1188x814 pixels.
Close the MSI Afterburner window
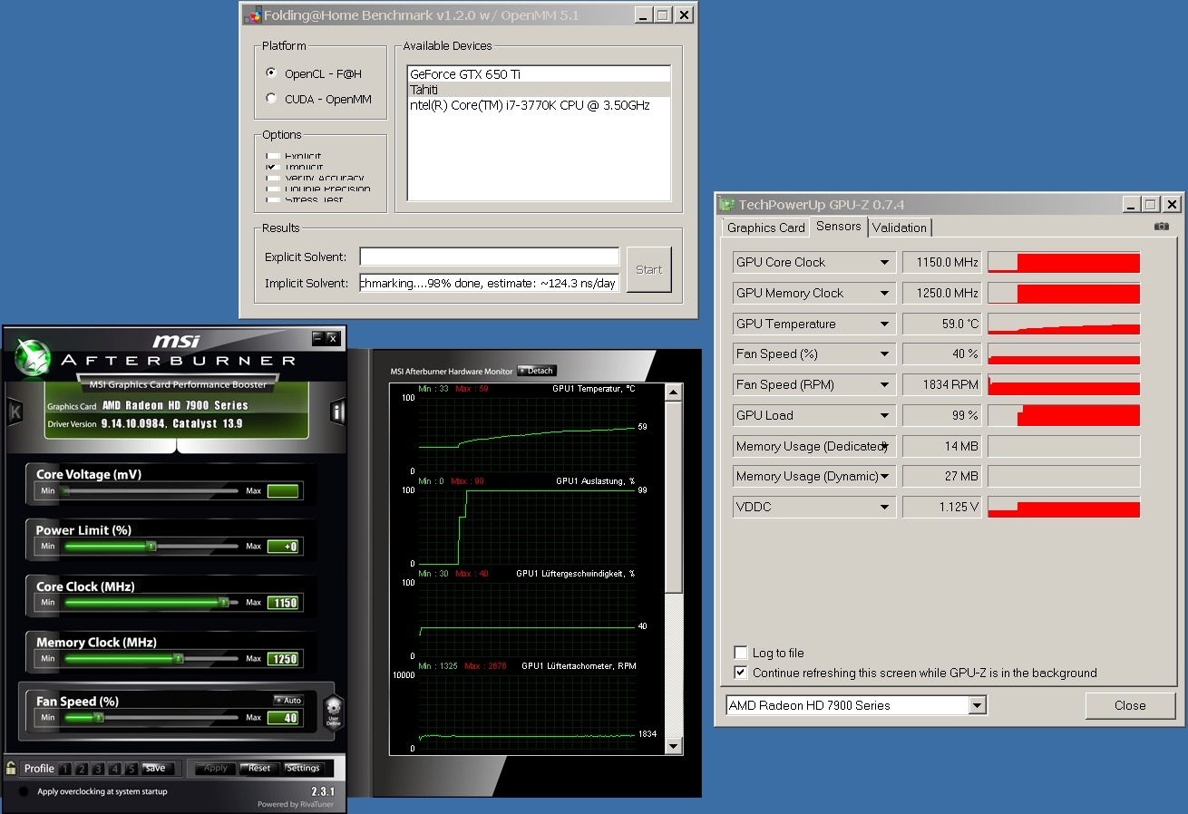[x=333, y=338]
